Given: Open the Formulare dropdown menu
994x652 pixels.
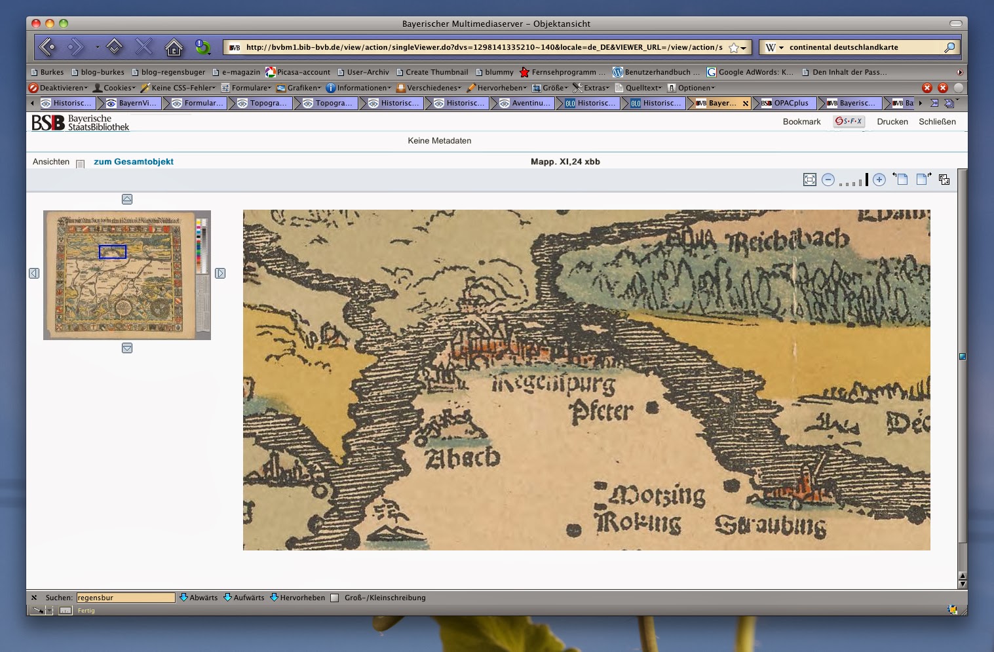Looking at the screenshot, I should [246, 88].
